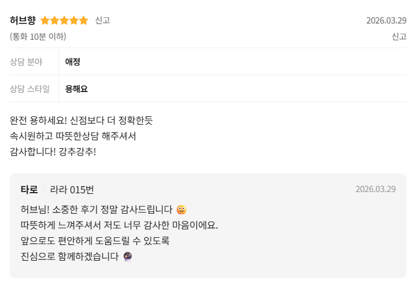Screen dimensions: 418x283
Task: Click the 애정 consultation field value
Action: (72, 61)
